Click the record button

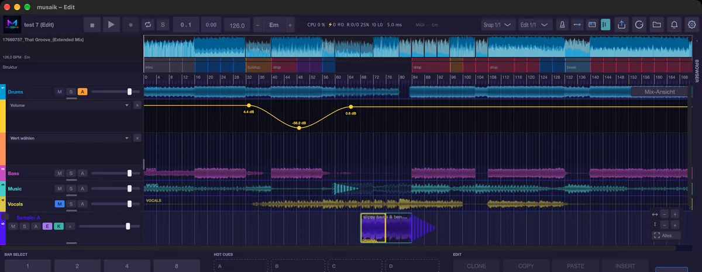[x=130, y=25]
